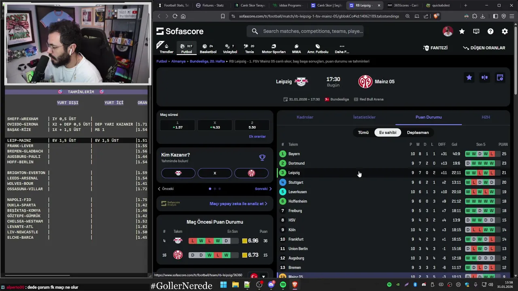Select the Tenis sport icon

[249, 48]
